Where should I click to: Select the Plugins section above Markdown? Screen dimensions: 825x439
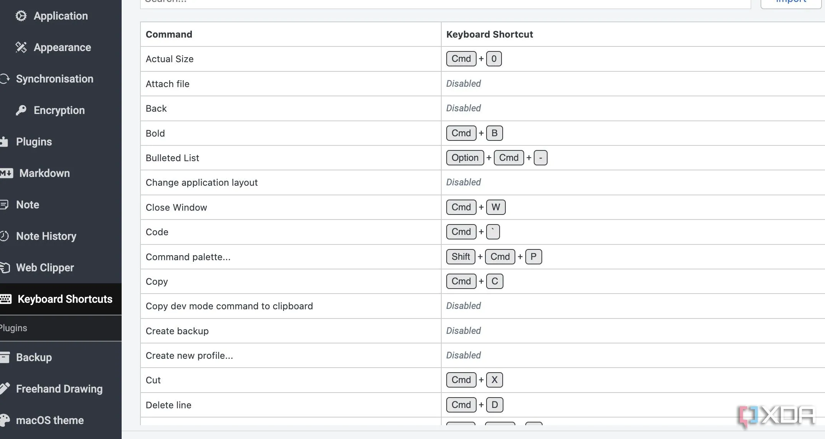pos(61,142)
